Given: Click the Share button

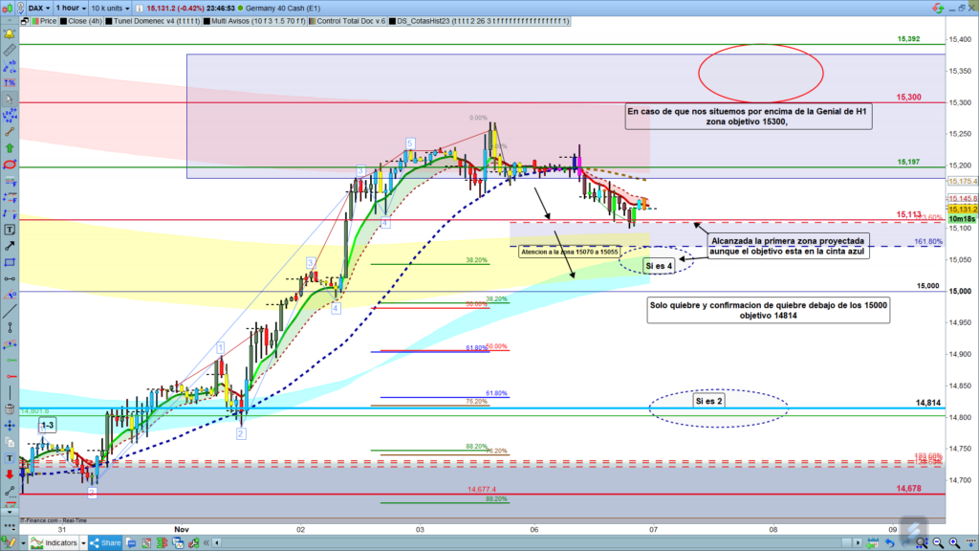Looking at the screenshot, I should 103,542.
